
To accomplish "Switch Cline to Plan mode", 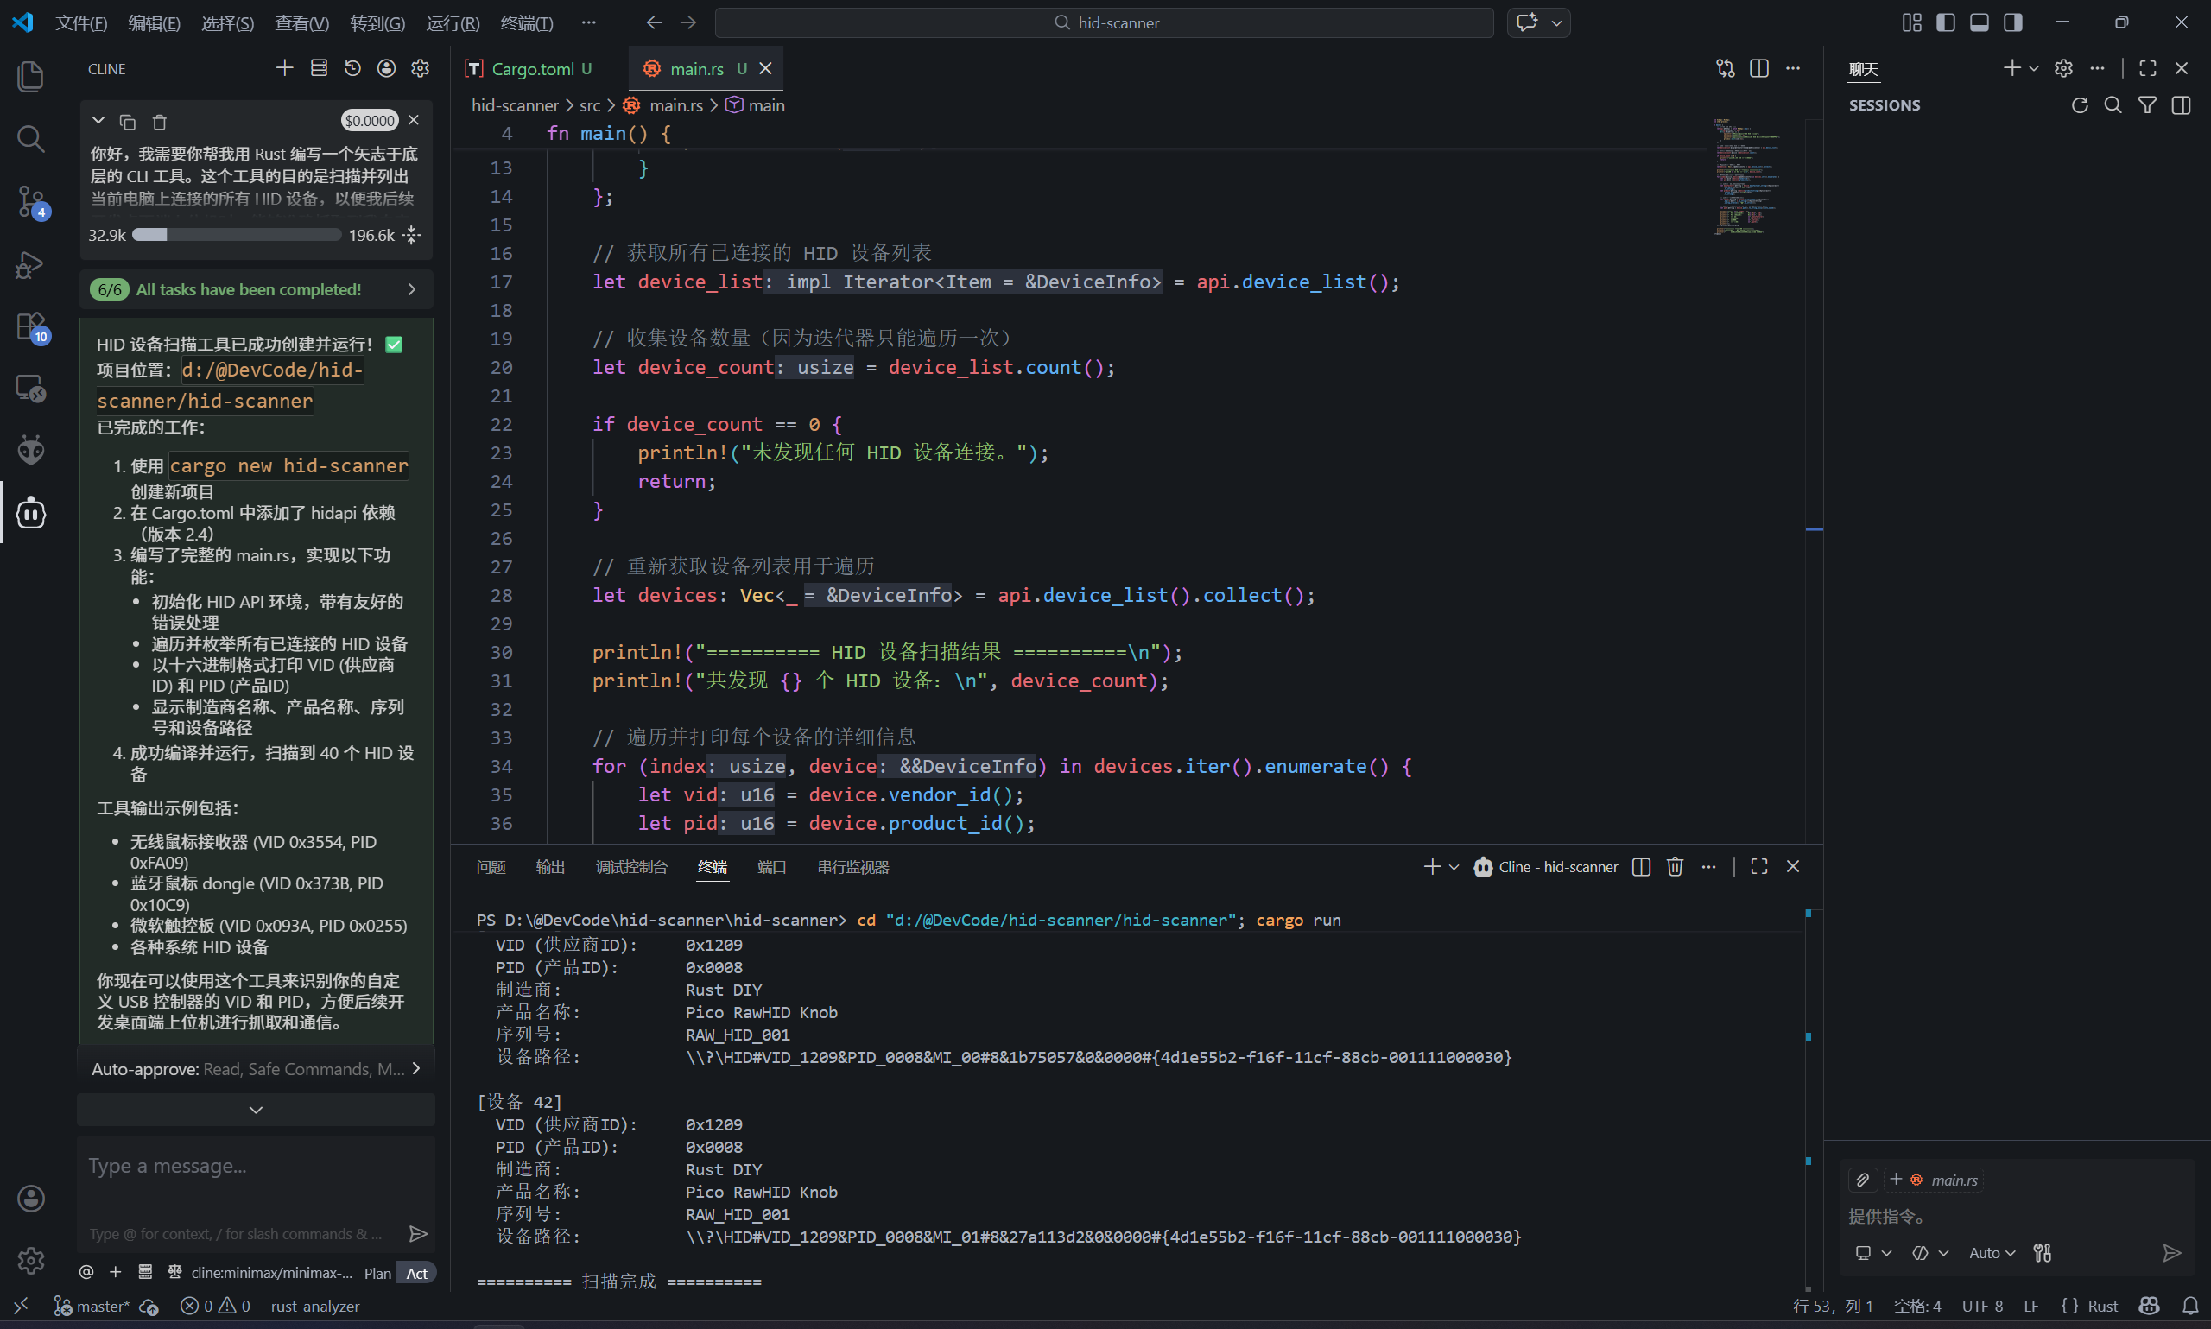I will click(x=377, y=1273).
